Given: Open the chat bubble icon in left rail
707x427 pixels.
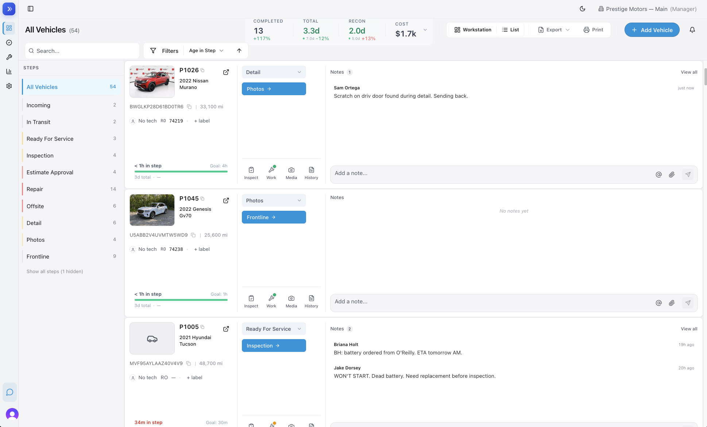Looking at the screenshot, I should (x=10, y=392).
